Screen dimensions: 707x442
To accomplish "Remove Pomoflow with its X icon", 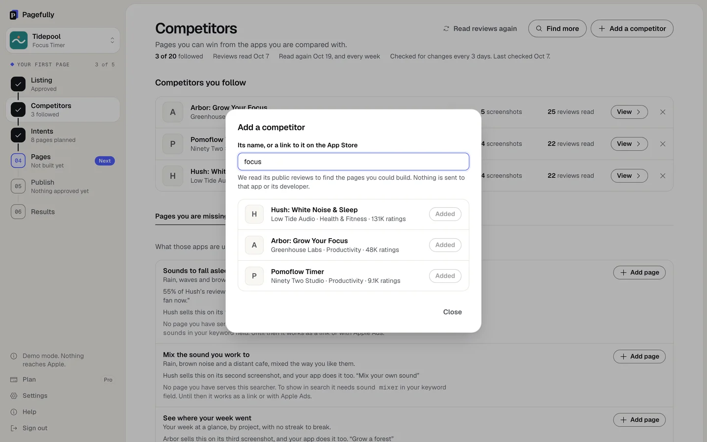I will tap(663, 144).
